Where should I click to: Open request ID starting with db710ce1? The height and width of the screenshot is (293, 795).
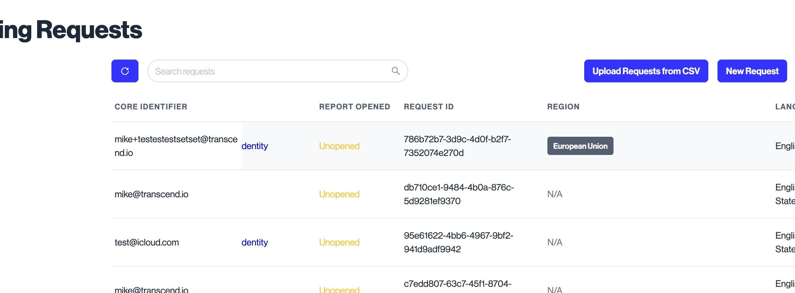(x=458, y=194)
